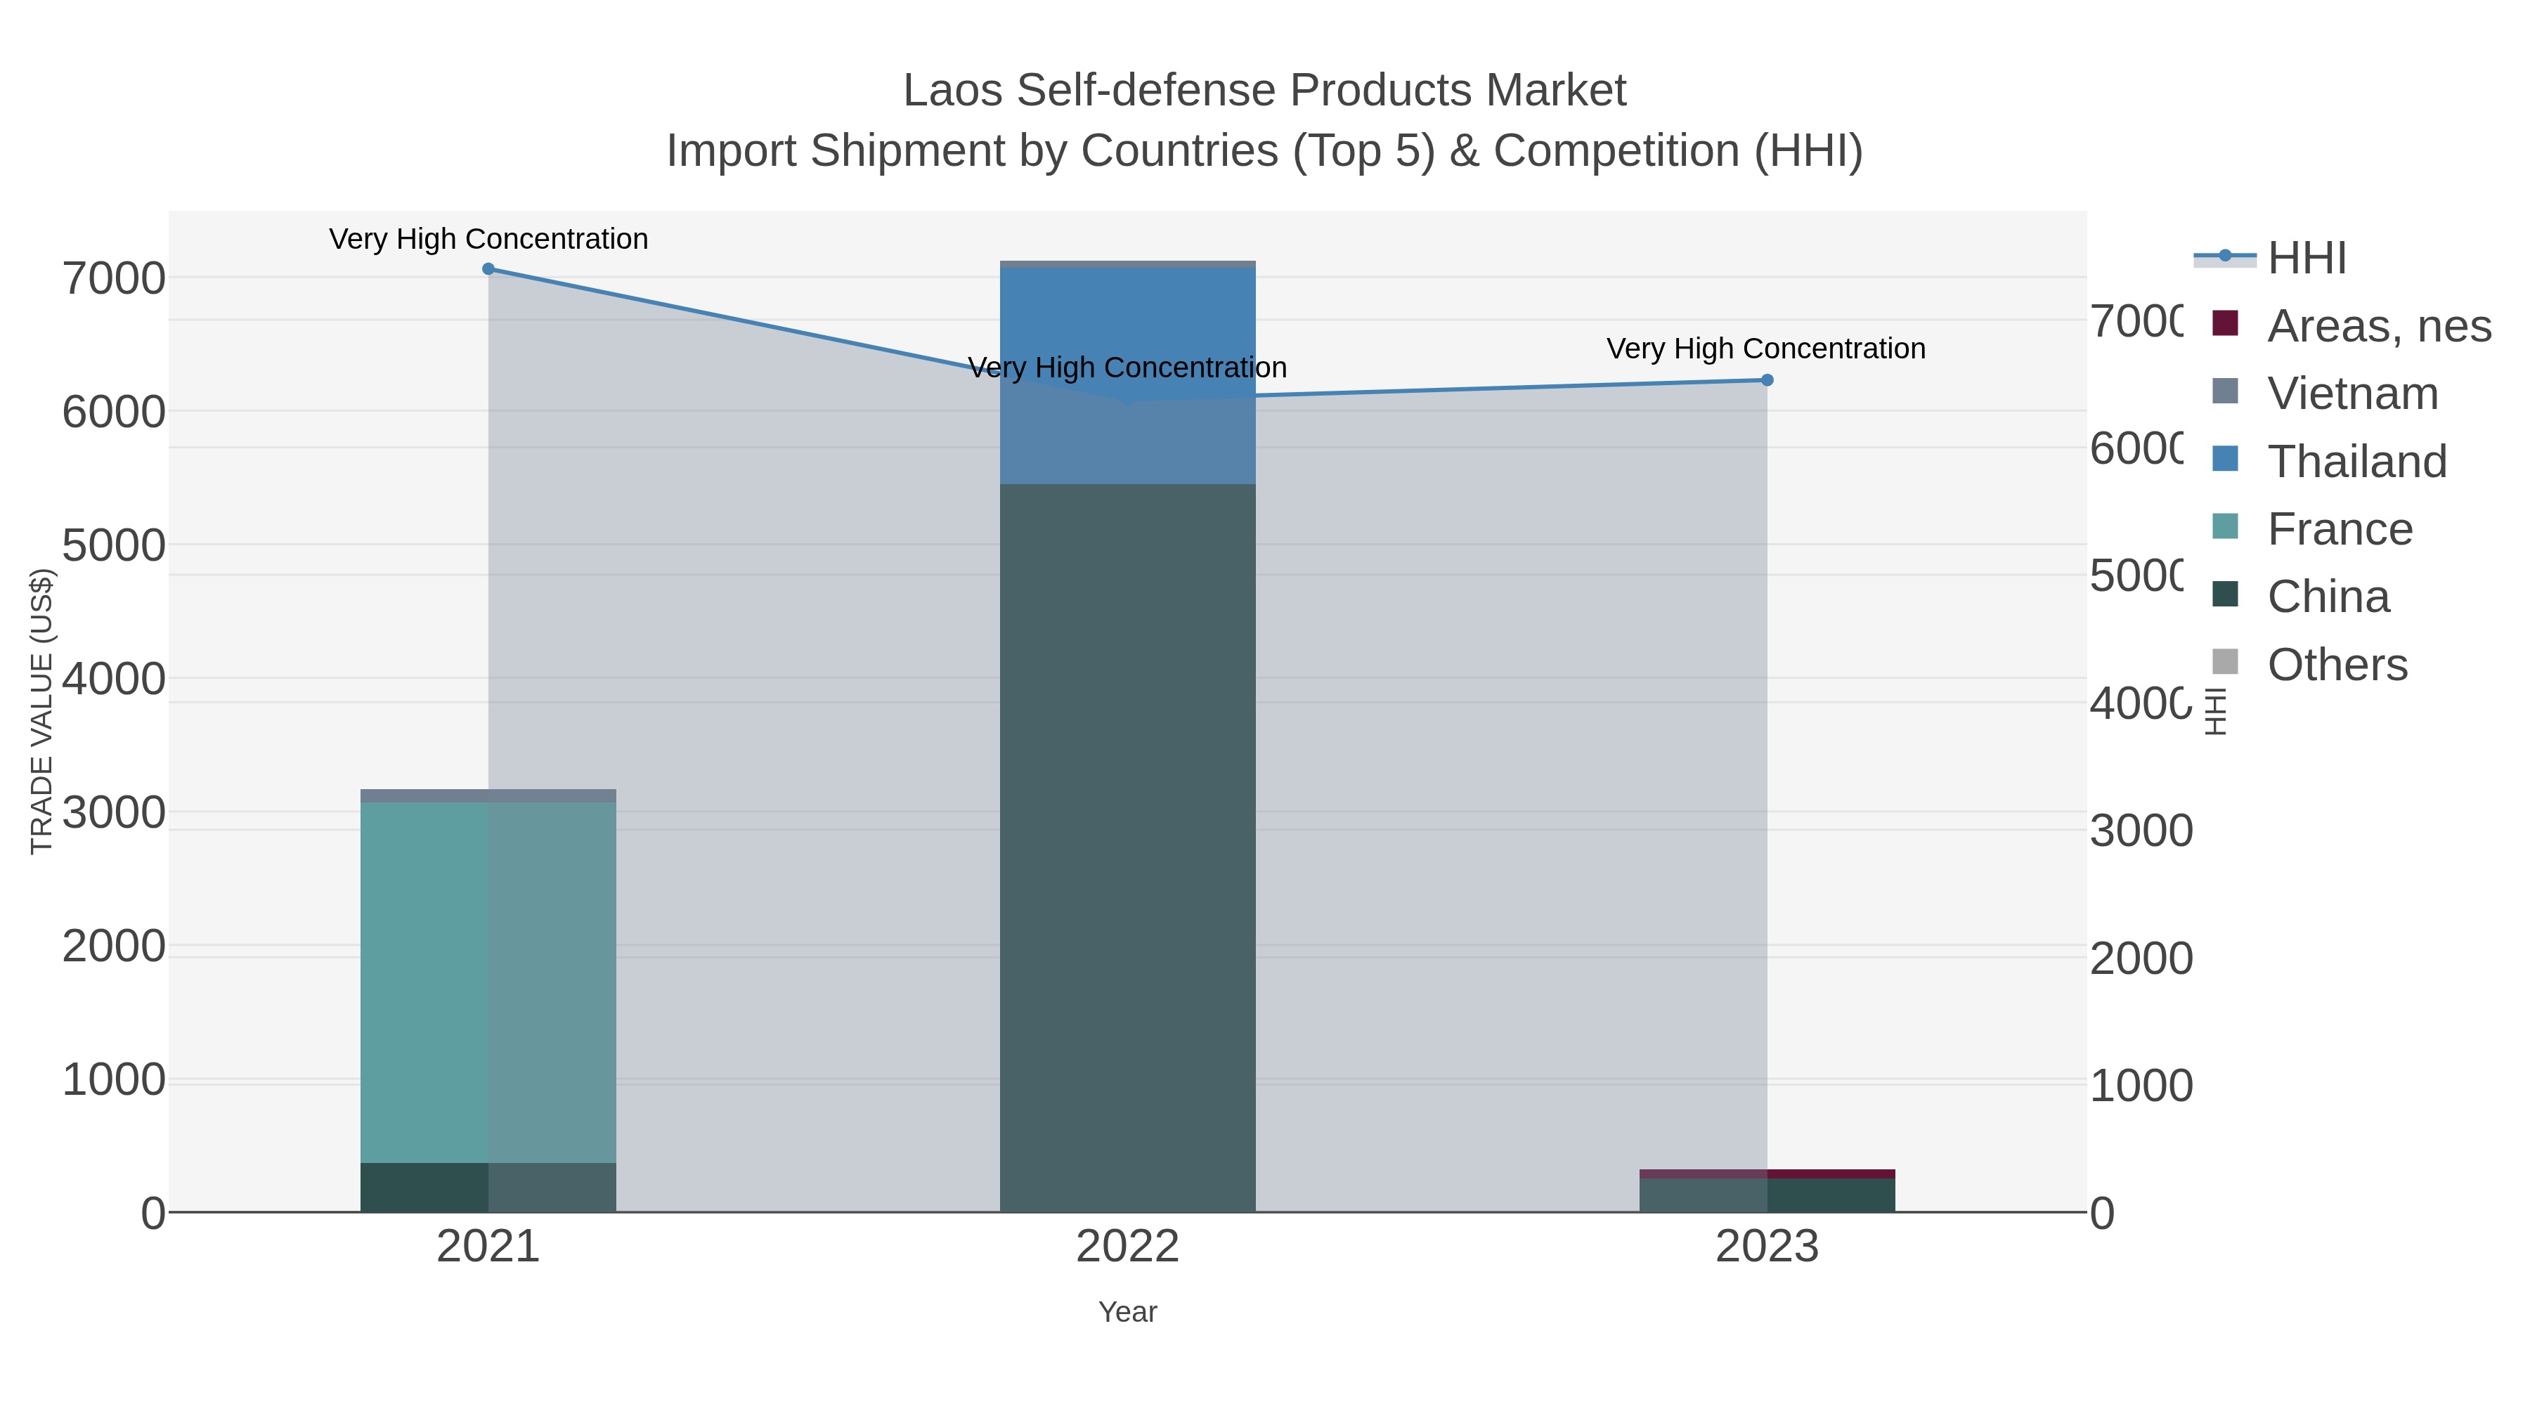Viewport: 2530px width, 1423px height.
Task: Toggle the HHI line series in the legend
Action: point(2270,257)
